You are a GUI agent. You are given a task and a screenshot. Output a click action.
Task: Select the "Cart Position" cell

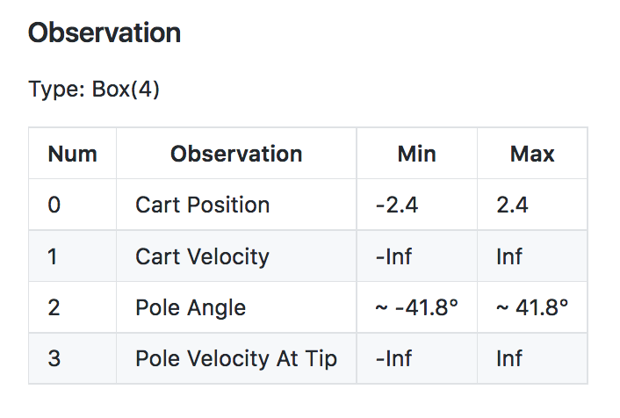click(203, 205)
